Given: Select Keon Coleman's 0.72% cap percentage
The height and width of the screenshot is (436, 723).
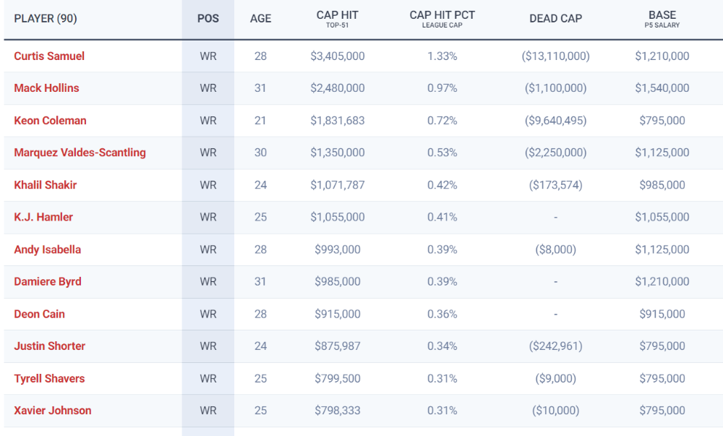Looking at the screenshot, I should pyautogui.click(x=442, y=121).
